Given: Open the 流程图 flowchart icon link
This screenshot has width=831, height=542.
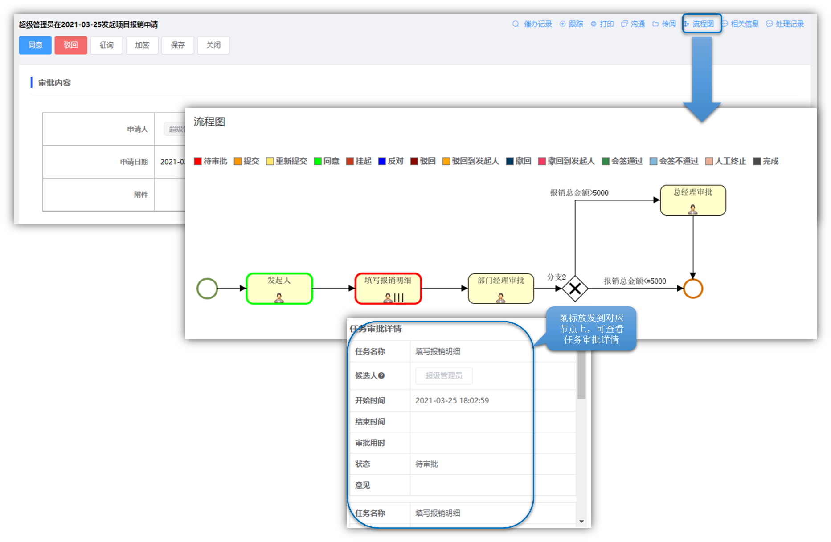Looking at the screenshot, I should 699,24.
